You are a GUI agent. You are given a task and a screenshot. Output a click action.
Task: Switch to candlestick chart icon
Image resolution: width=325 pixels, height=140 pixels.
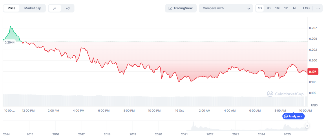[x=68, y=8]
